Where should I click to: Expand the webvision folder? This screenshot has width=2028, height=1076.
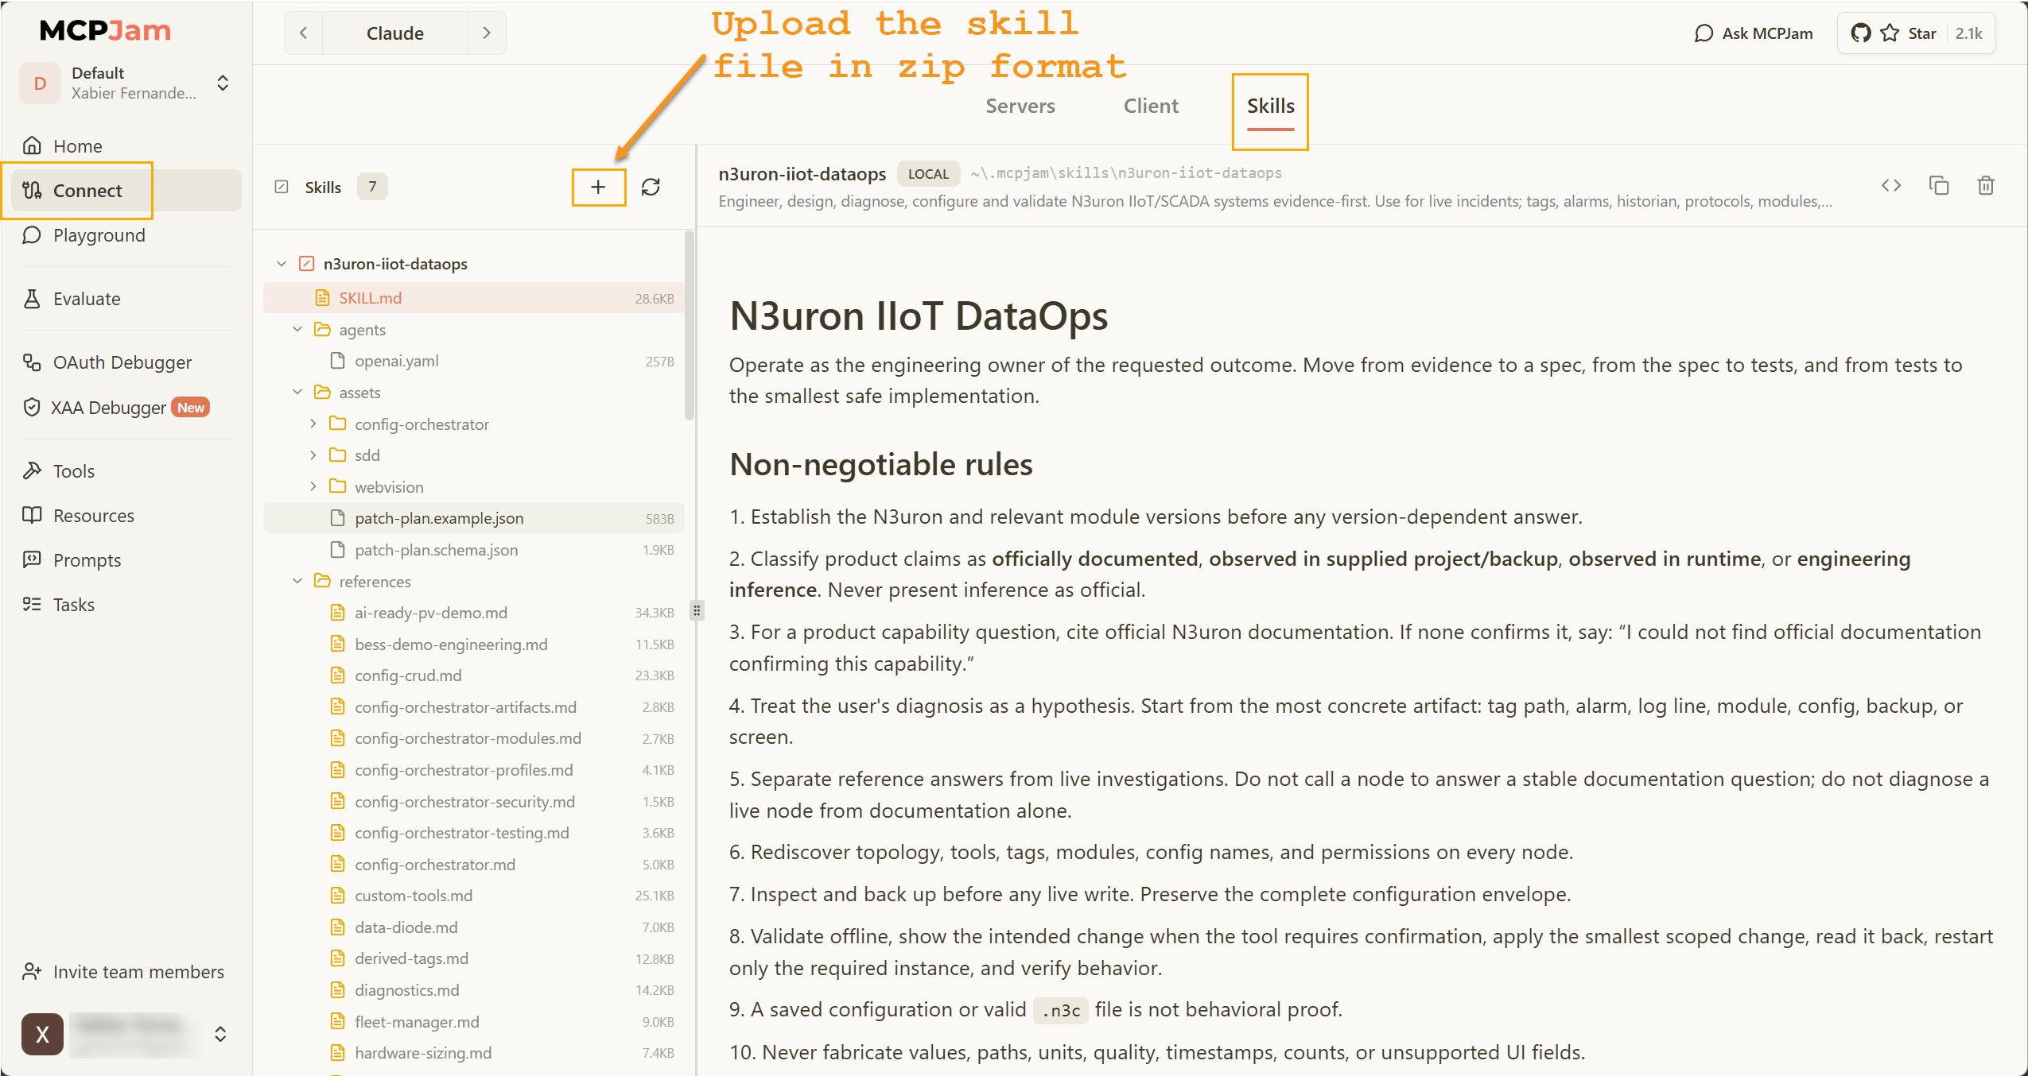[x=313, y=486]
